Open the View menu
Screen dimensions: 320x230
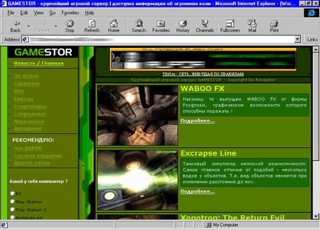coord(38,13)
